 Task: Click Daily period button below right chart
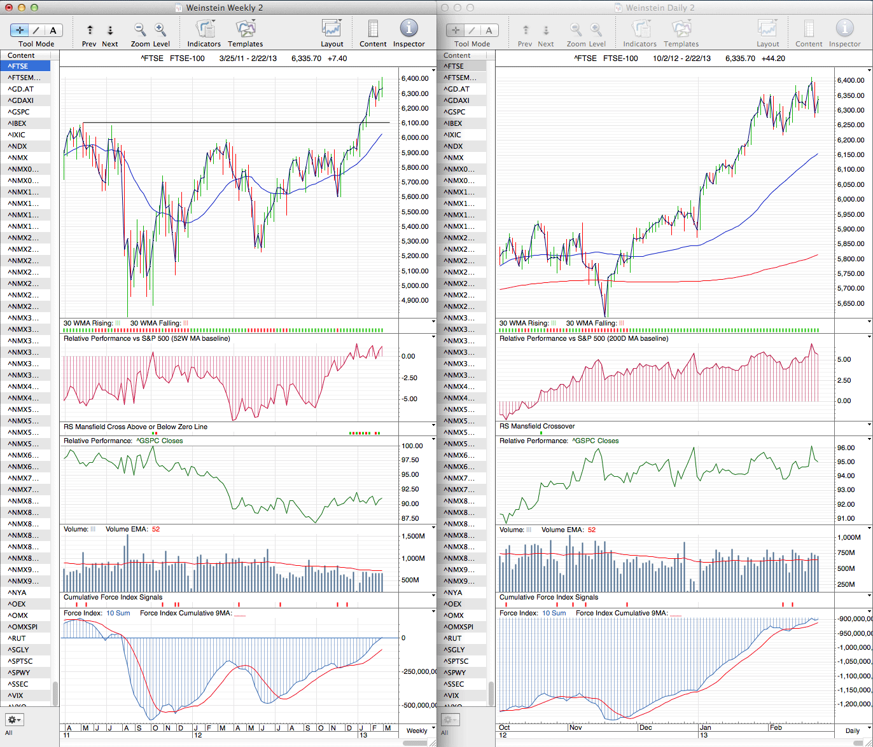point(852,730)
